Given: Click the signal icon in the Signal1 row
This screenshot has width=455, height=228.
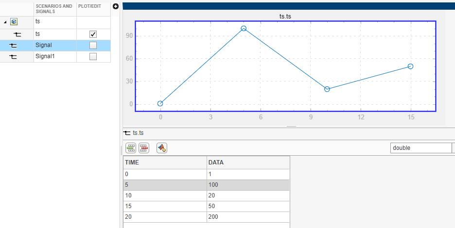Looking at the screenshot, I should pos(13,57).
